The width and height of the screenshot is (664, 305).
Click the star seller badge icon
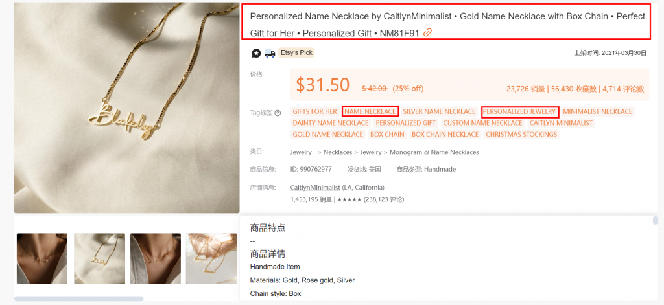click(x=255, y=53)
